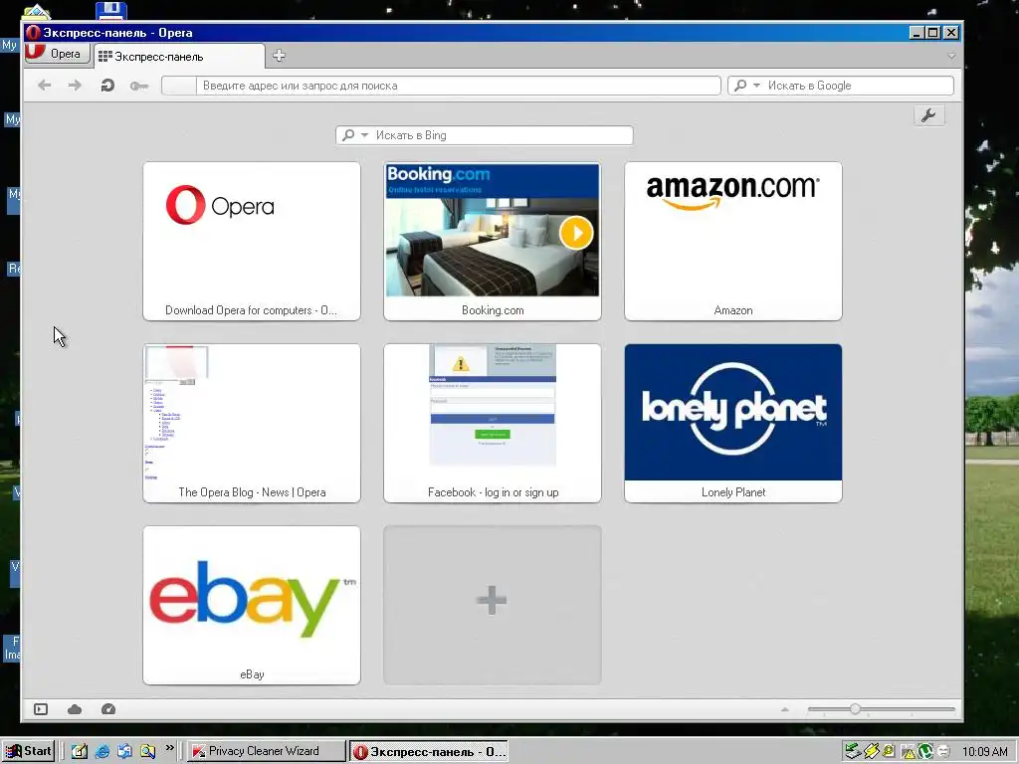
Task: Reload the current page
Action: (107, 86)
